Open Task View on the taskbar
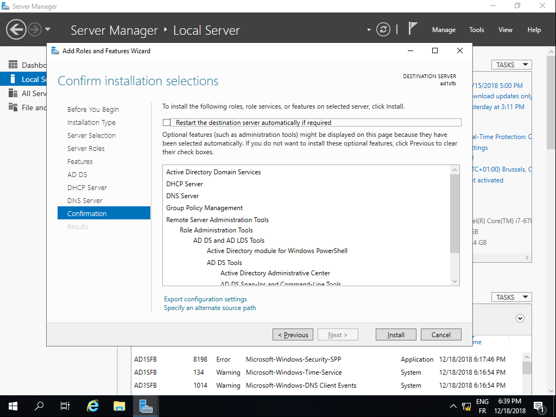556x417 pixels. pyautogui.click(x=65, y=406)
